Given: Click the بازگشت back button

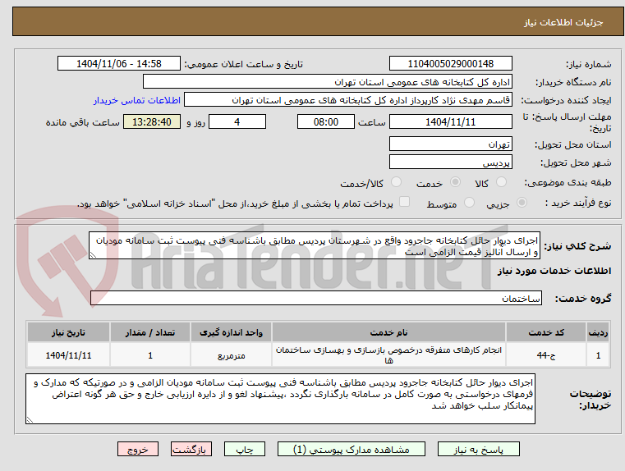Looking at the screenshot, I should pos(191,449).
